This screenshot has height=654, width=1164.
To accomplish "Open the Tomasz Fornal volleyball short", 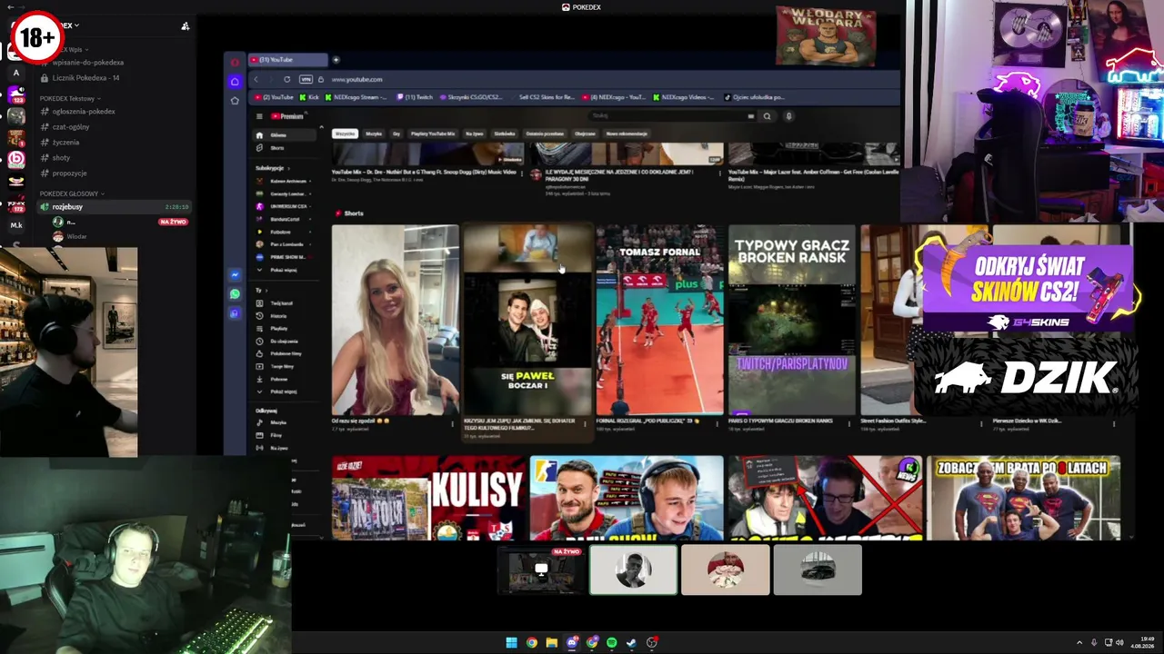I will [660, 320].
